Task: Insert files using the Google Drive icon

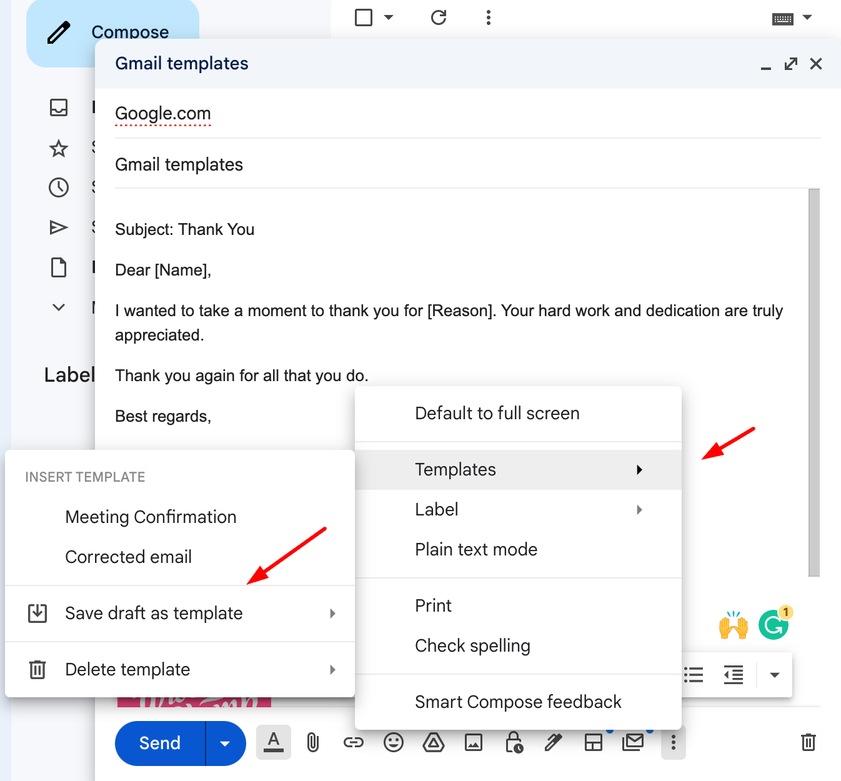Action: tap(434, 743)
